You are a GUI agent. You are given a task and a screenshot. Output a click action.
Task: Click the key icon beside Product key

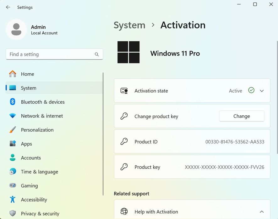124,167
